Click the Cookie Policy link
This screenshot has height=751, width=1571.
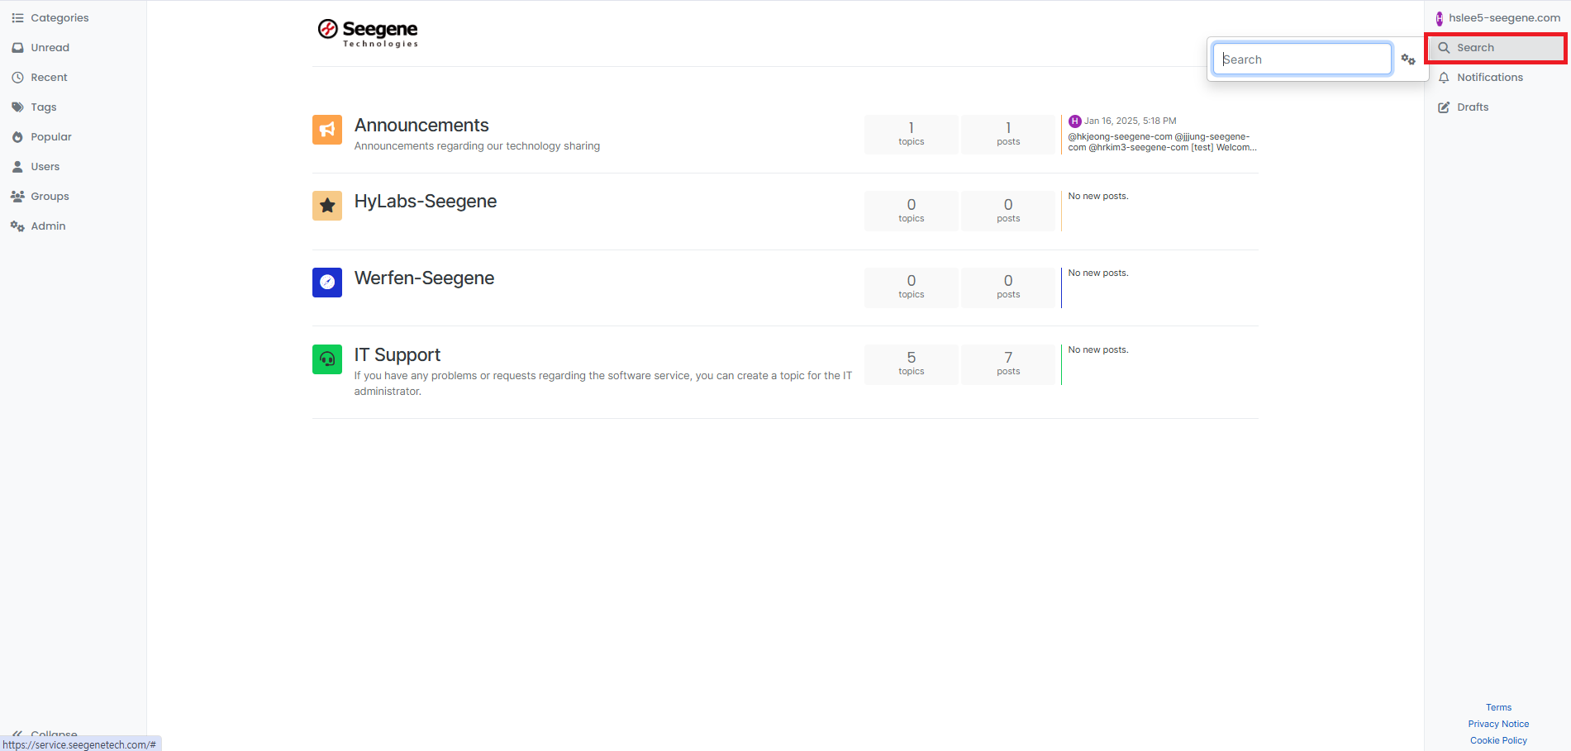pyautogui.click(x=1497, y=740)
